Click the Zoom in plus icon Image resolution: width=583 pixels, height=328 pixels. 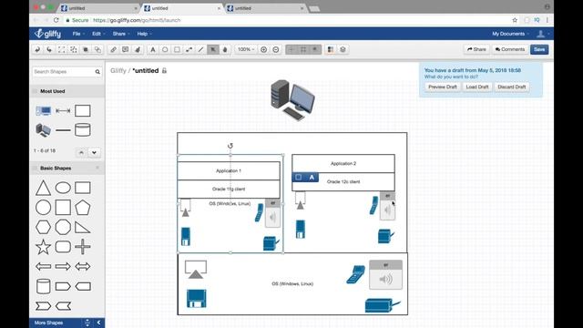point(263,49)
